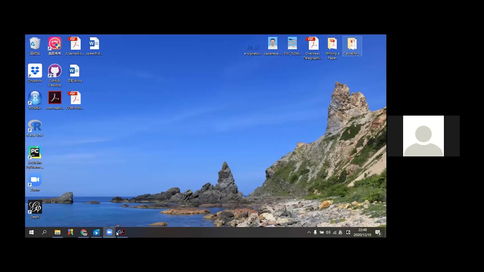484x272 pixels.
Task: Open the battery status tray icon
Action: pos(321,232)
